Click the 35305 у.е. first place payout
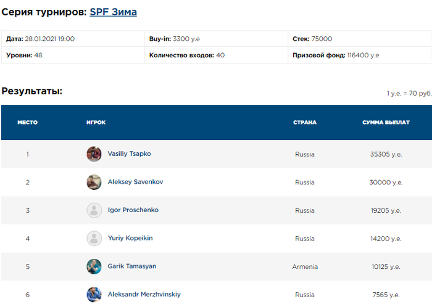432x307 pixels. [386, 154]
